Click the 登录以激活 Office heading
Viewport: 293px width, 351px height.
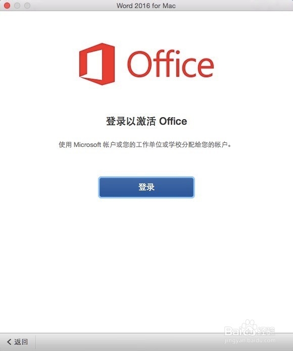click(146, 121)
